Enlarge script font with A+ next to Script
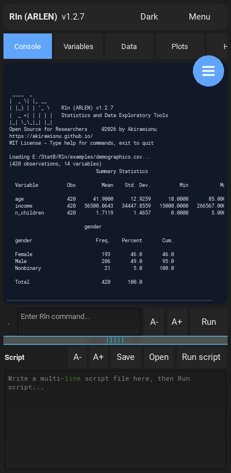Viewport: 231px width, 473px height. coord(98,357)
